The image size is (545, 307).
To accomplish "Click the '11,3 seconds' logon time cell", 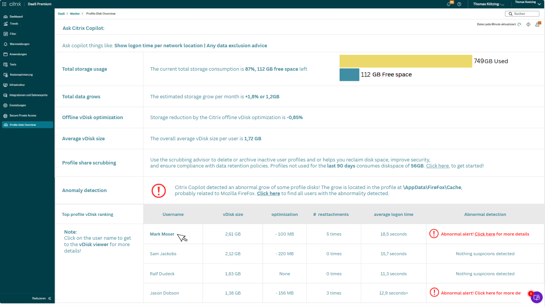I will (394, 274).
